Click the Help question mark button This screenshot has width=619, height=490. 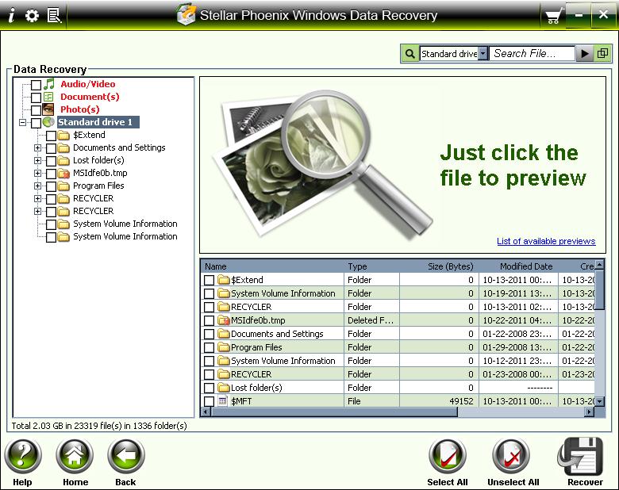(23, 456)
